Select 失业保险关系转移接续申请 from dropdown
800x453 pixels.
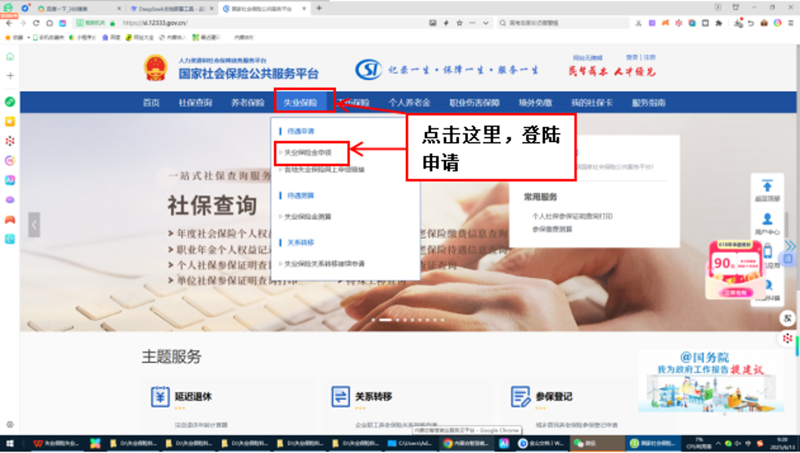325,264
